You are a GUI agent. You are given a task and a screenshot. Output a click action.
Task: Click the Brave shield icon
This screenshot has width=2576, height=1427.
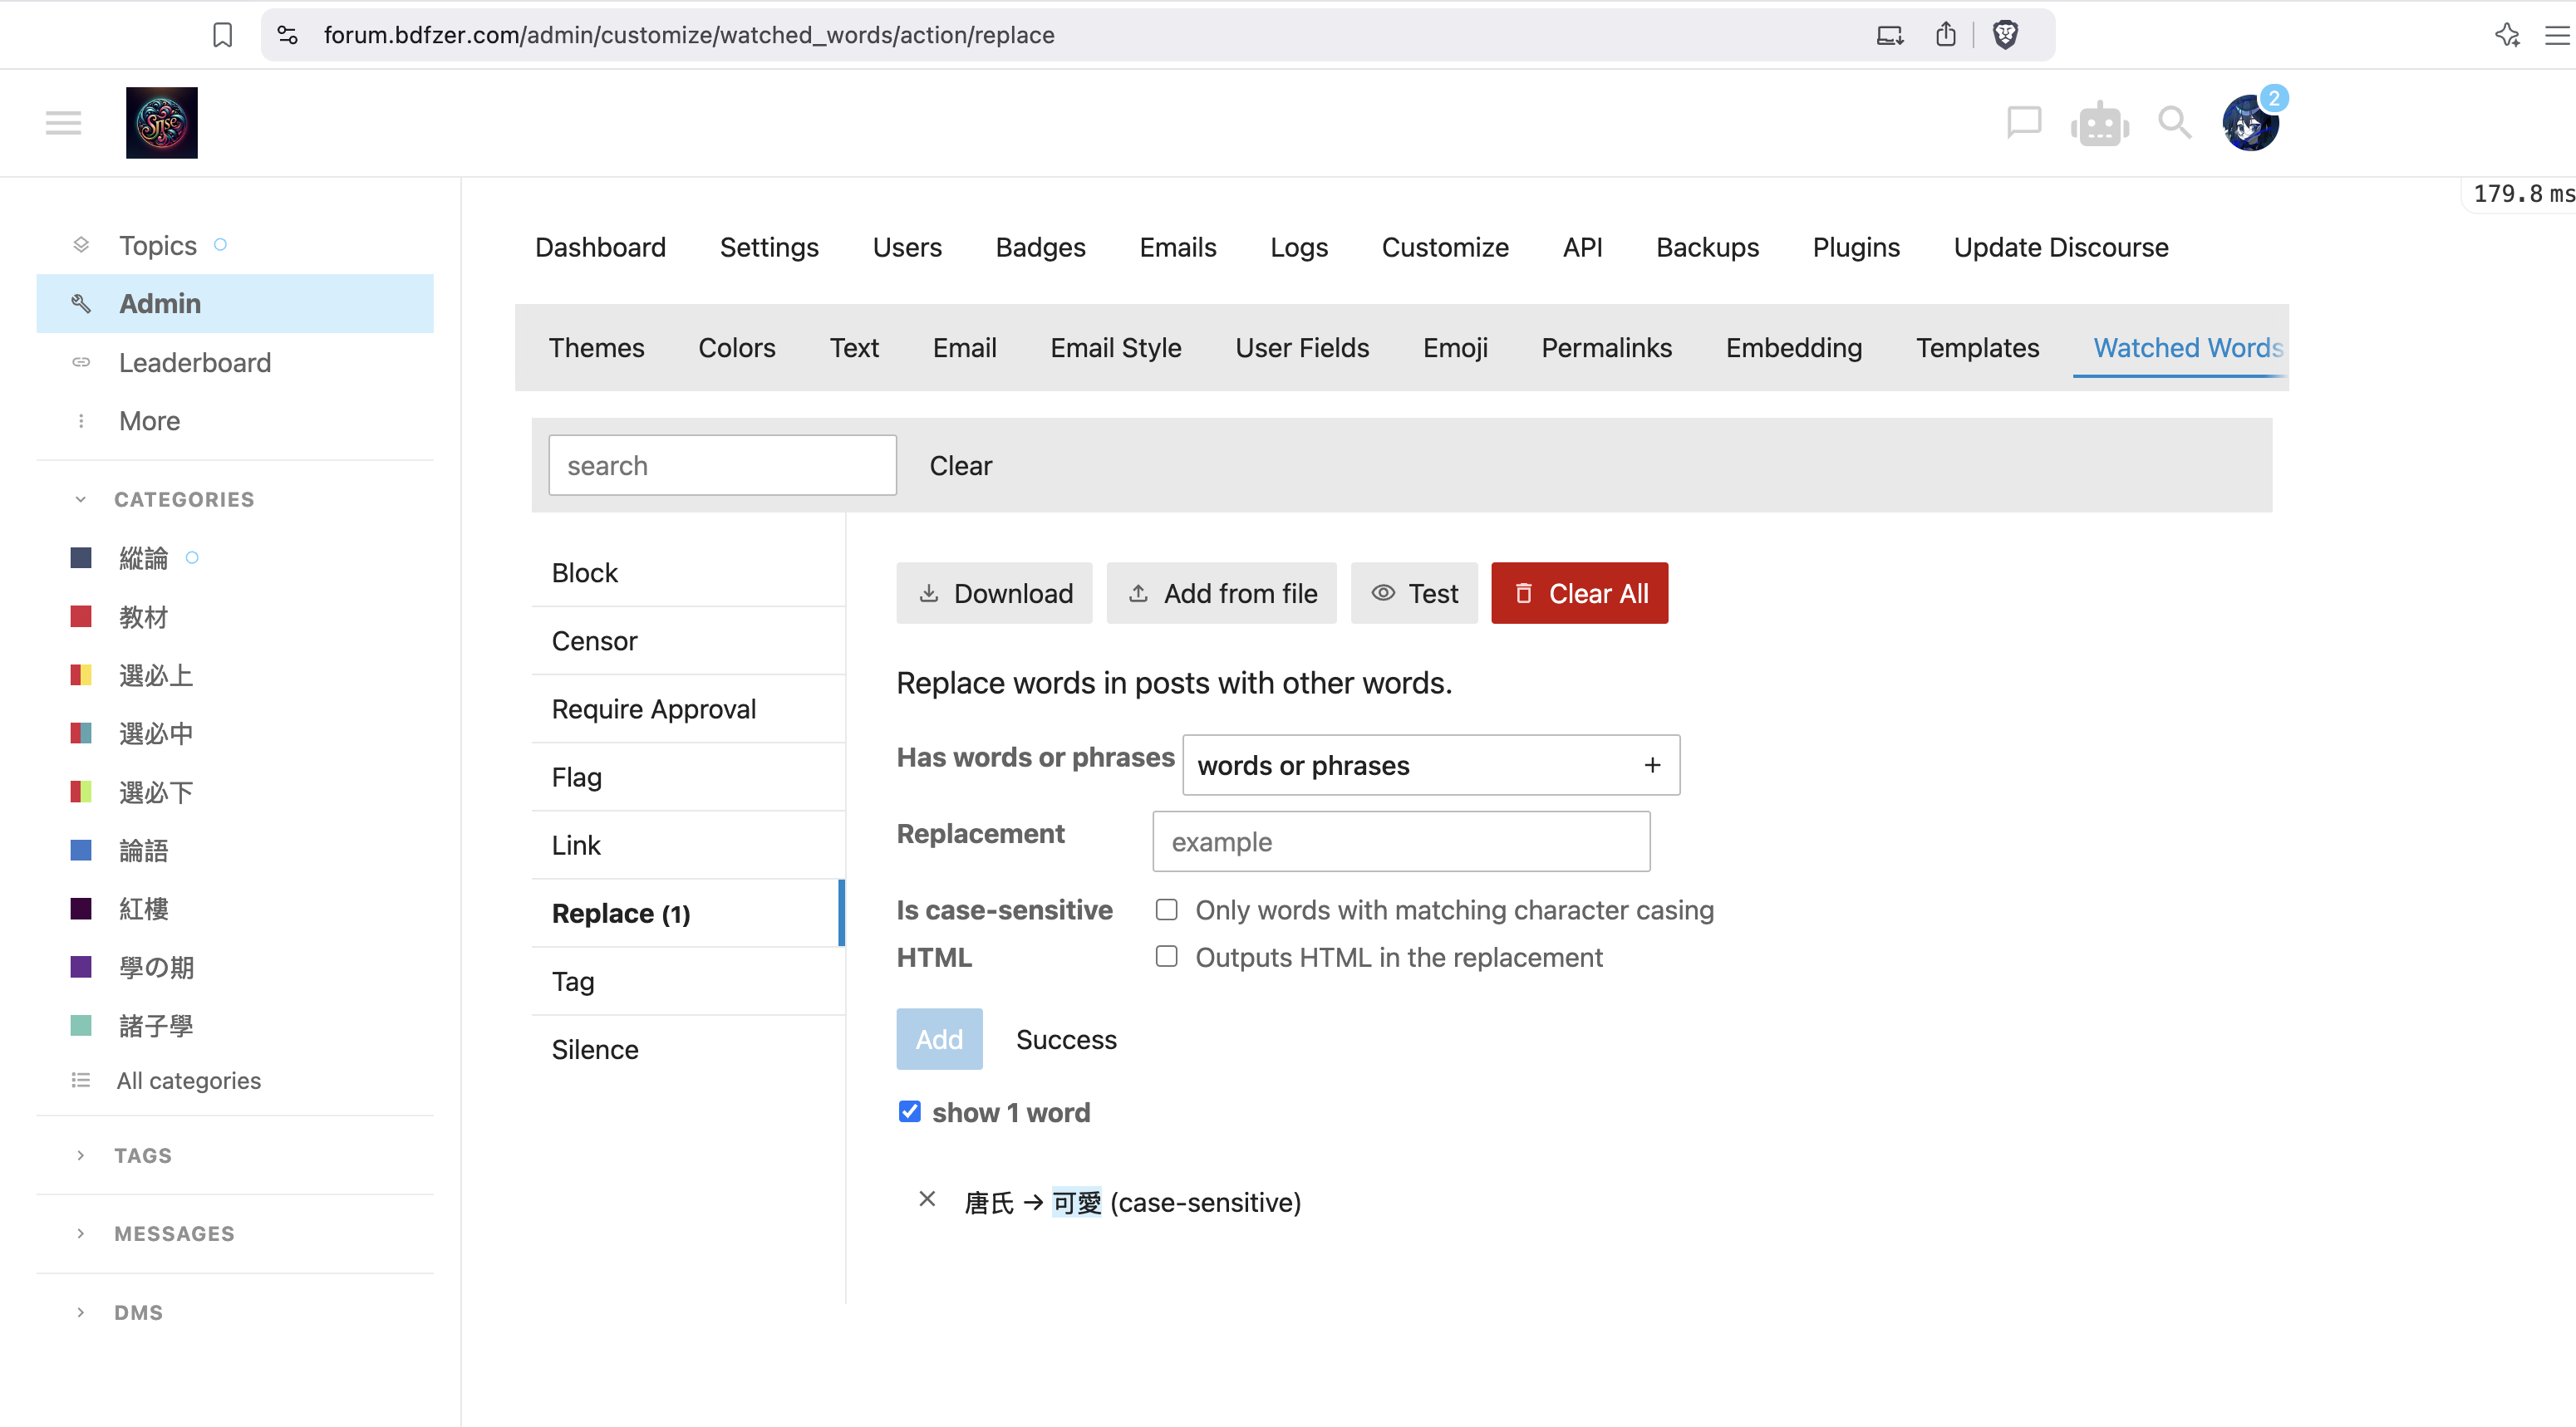click(2005, 35)
